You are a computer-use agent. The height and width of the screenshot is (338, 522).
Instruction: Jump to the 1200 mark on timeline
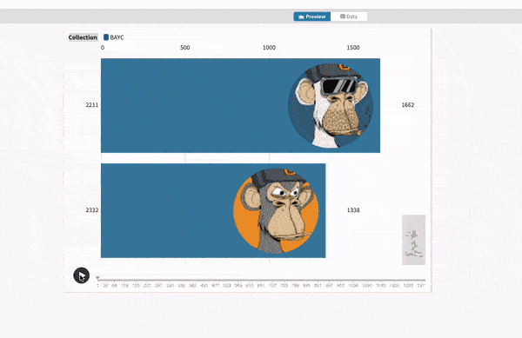394,286
